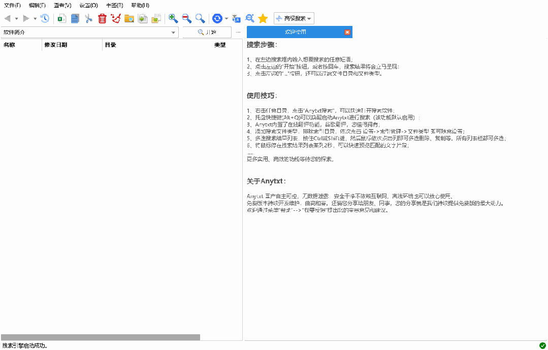548x350 pixels.
Task: Reset zoom with the plain magnifier icon
Action: [200, 18]
